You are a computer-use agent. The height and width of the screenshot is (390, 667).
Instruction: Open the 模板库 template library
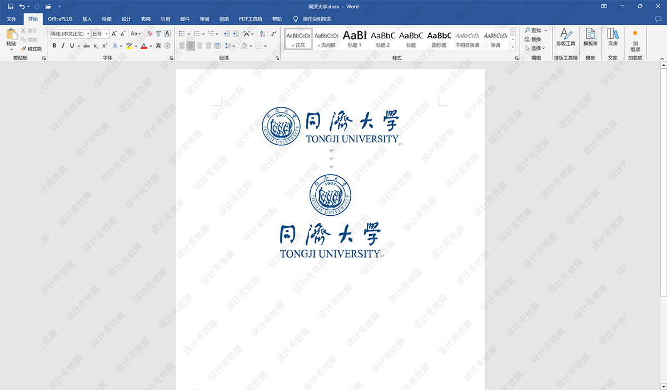coord(590,37)
